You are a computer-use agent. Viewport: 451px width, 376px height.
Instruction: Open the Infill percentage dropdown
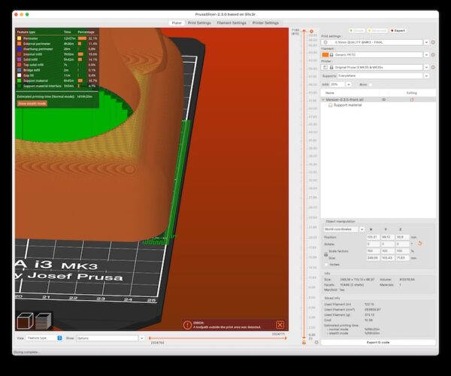pyautogui.click(x=349, y=84)
